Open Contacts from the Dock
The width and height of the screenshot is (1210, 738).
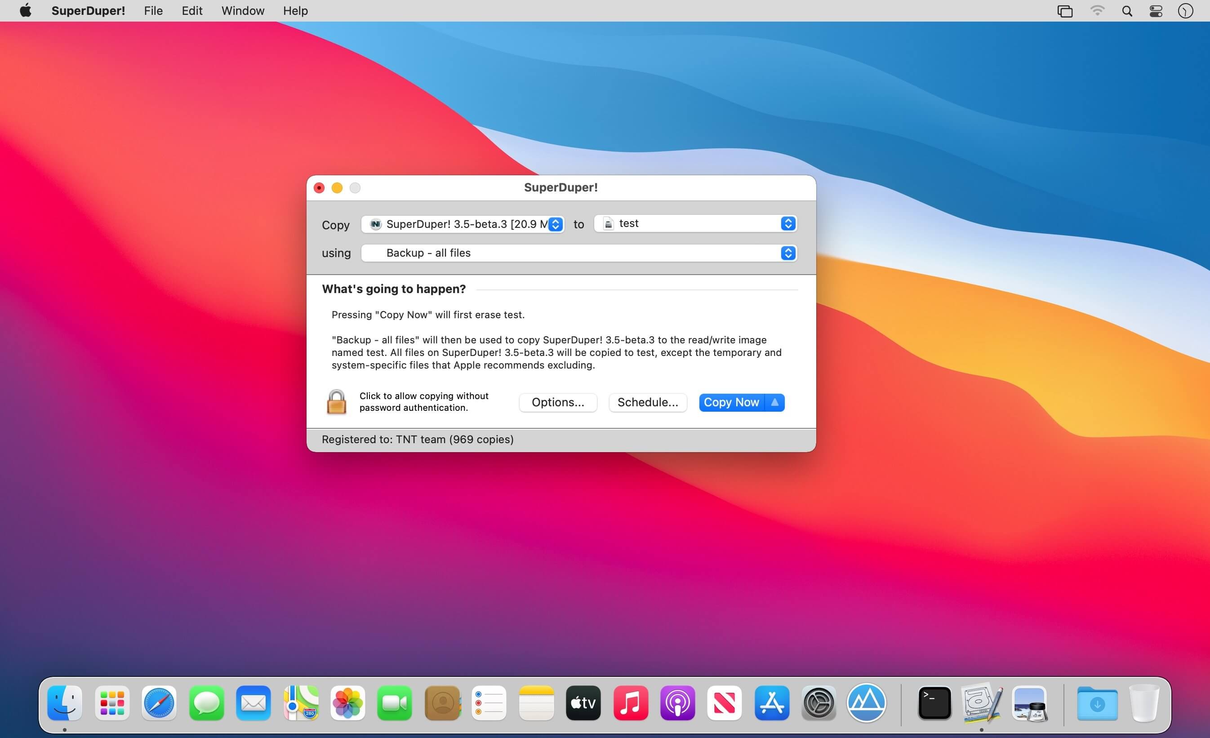pyautogui.click(x=442, y=703)
